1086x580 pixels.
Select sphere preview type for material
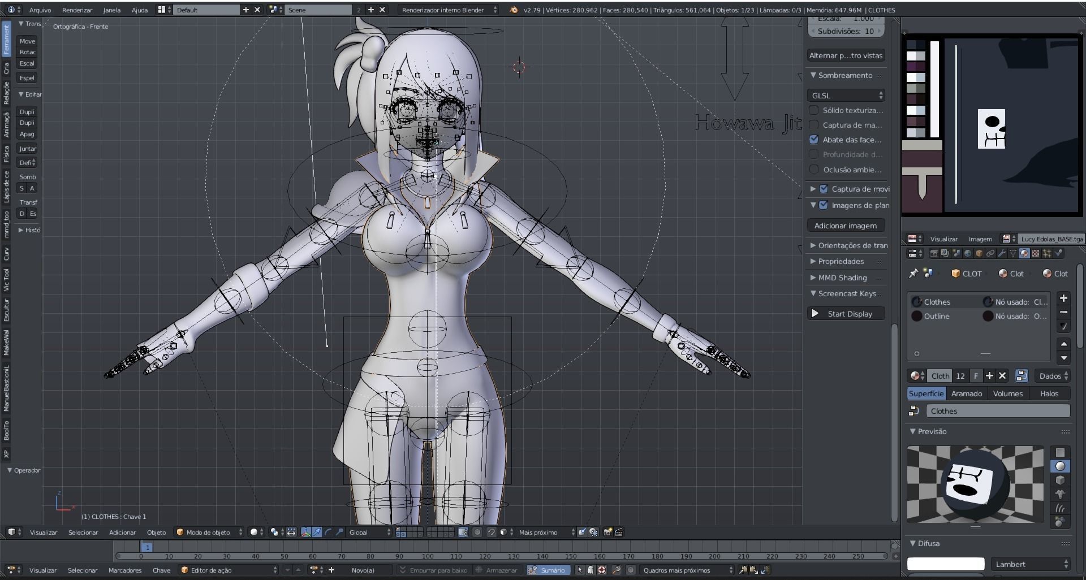1060,466
